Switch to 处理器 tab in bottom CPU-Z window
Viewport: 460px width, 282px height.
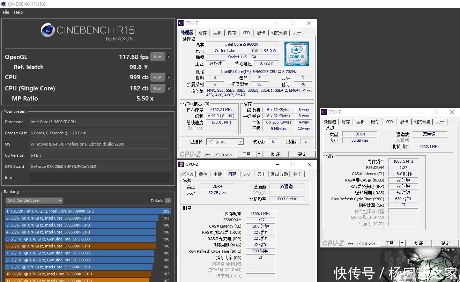187,174
